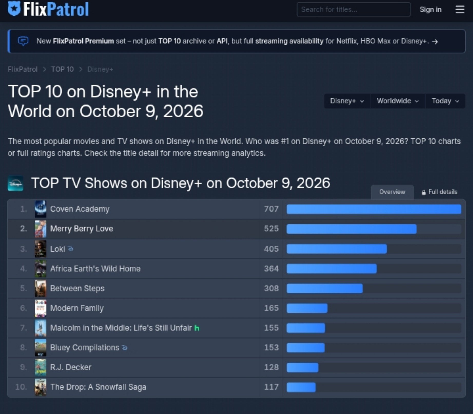Click the chat bubble icon in Premium banner
Viewport: 473px width, 414px height.
point(23,41)
